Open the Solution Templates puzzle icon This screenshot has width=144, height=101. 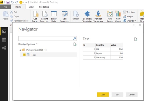point(87,14)
